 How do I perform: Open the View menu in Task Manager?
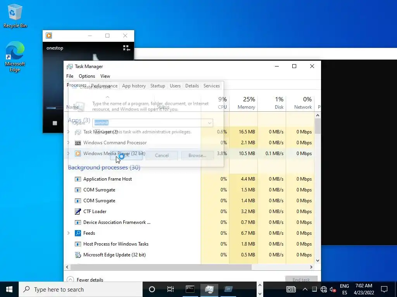tap(105, 76)
